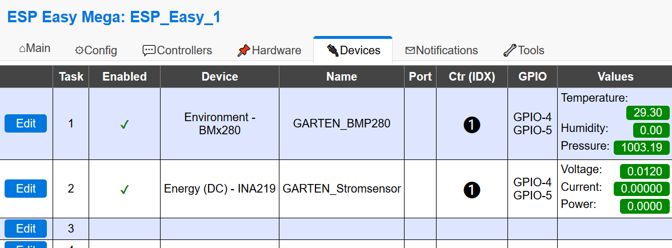
Task: Click the plug icon on Devices tab
Action: coord(333,50)
